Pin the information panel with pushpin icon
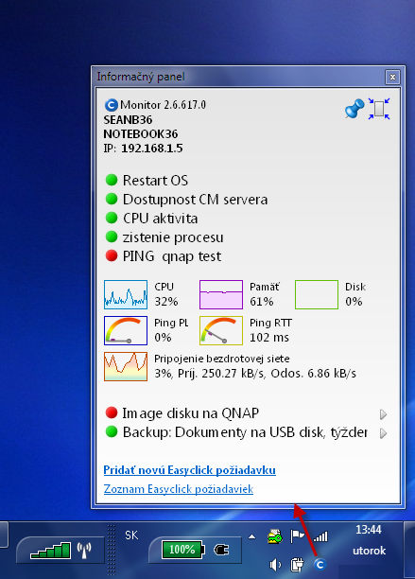 [x=354, y=110]
